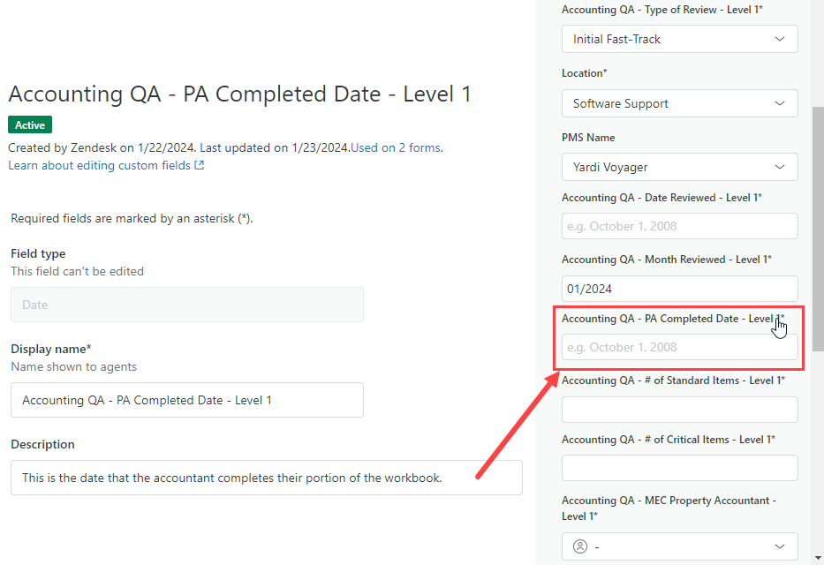Click the external link icon beside Learn about editing
The width and height of the screenshot is (824, 565).
[x=200, y=166]
